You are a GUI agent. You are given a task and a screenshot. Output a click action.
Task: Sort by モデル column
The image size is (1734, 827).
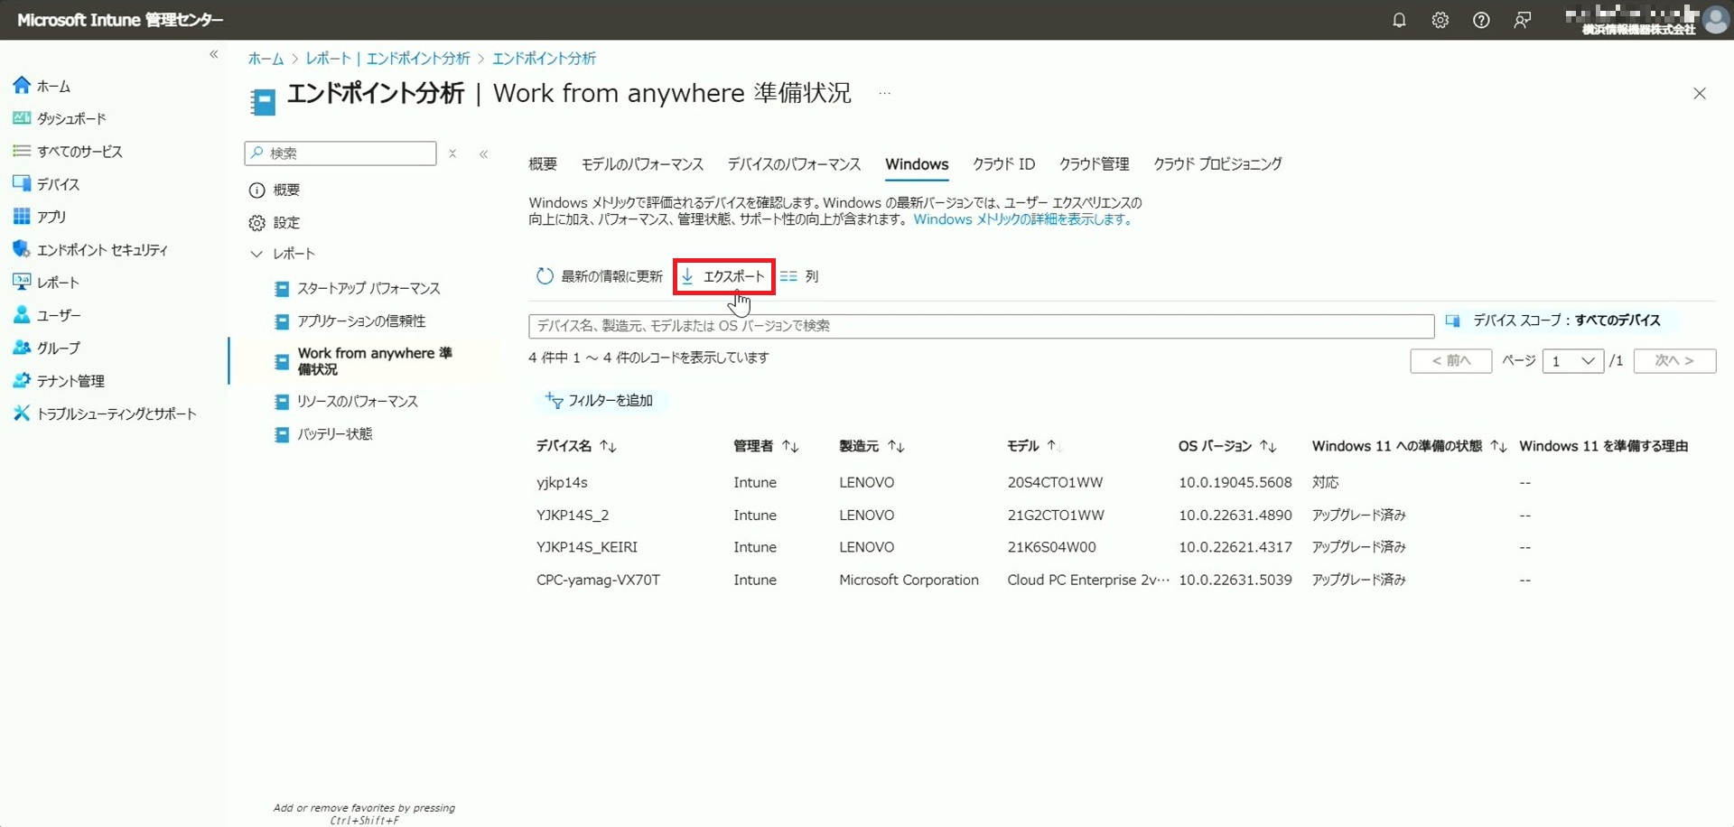(1032, 446)
